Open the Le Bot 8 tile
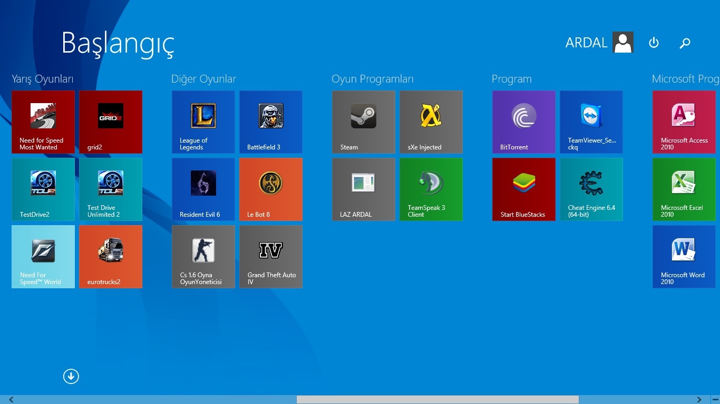This screenshot has height=404, width=720. (271, 189)
